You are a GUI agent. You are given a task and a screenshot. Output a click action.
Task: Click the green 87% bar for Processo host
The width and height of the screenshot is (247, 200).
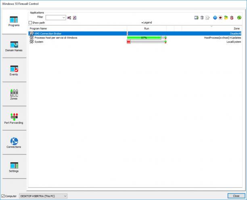pos(144,38)
